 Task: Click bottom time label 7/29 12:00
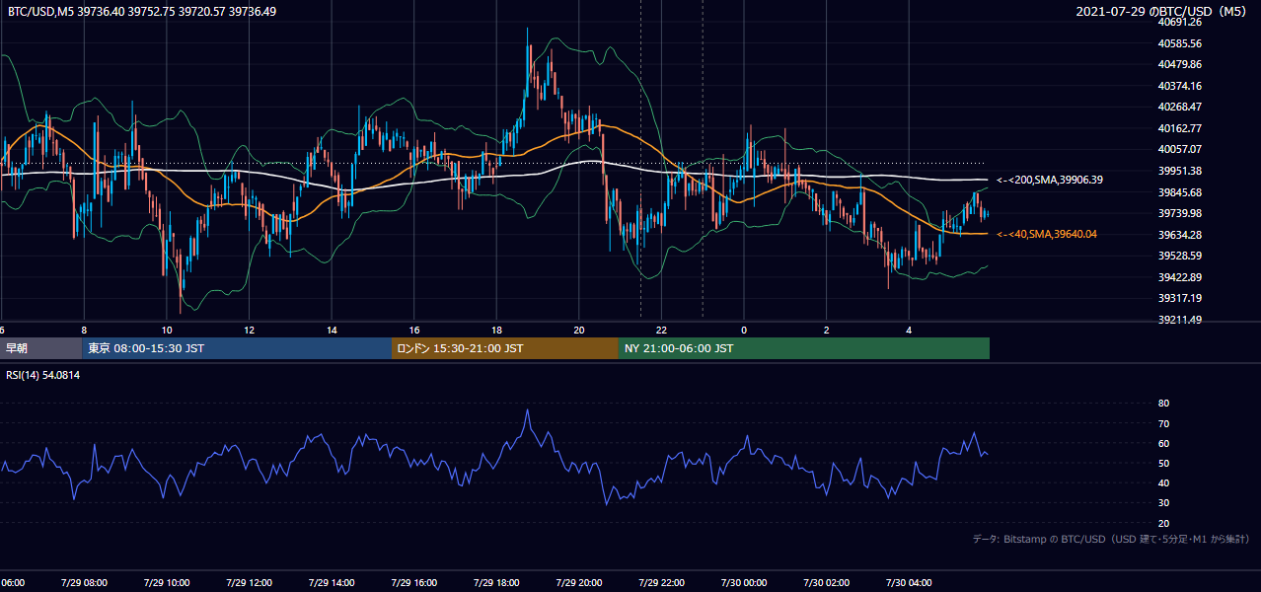click(x=249, y=583)
